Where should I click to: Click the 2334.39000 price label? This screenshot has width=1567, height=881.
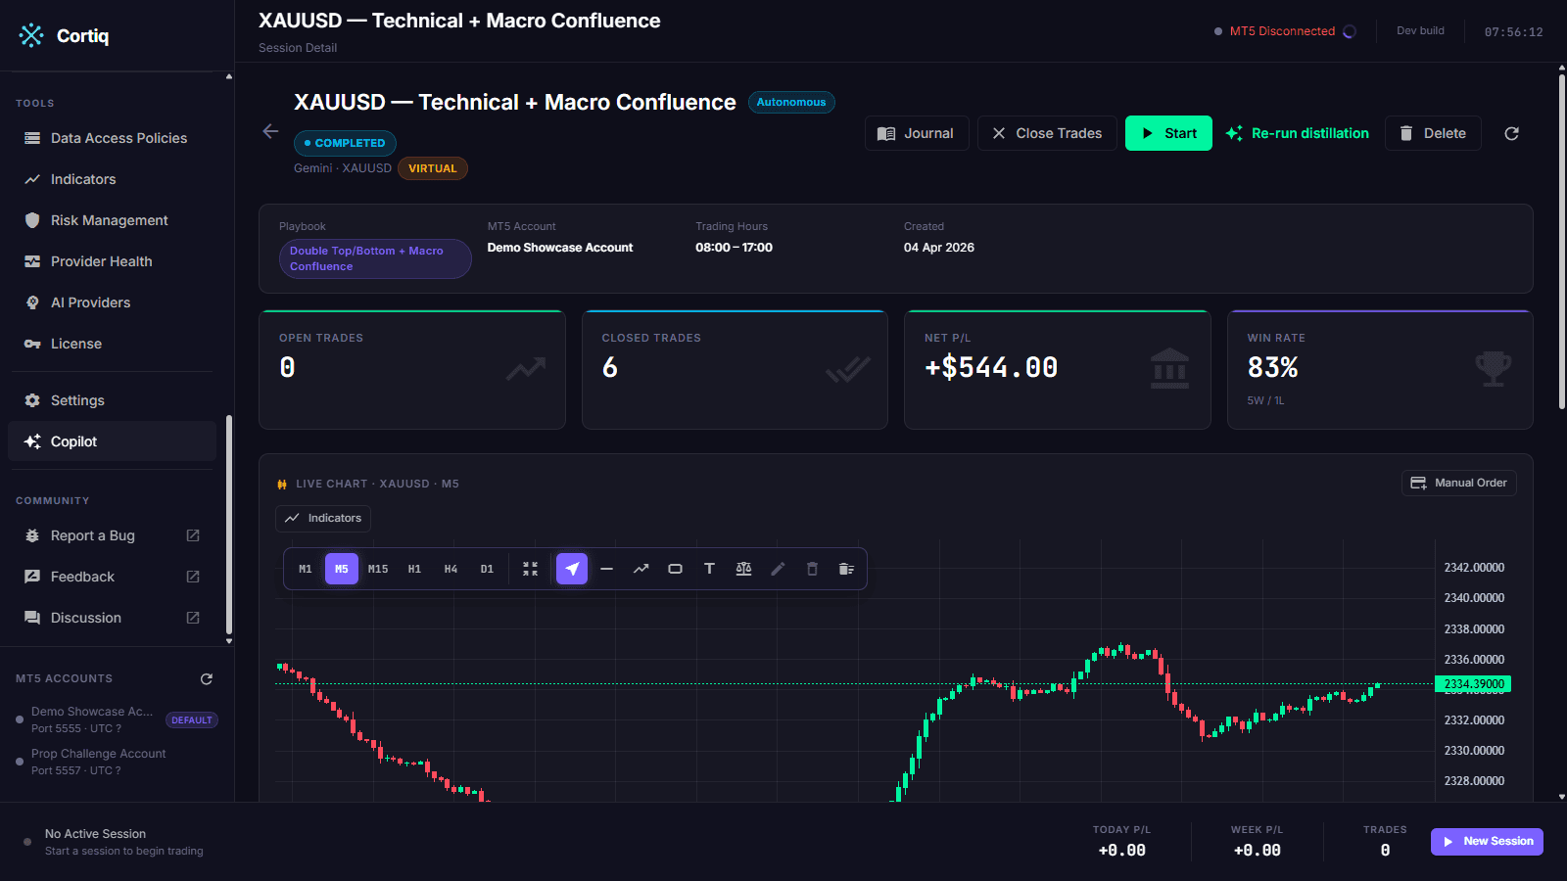[1473, 684]
